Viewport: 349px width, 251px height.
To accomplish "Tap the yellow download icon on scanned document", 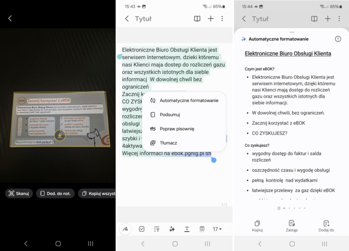I will pos(60,135).
